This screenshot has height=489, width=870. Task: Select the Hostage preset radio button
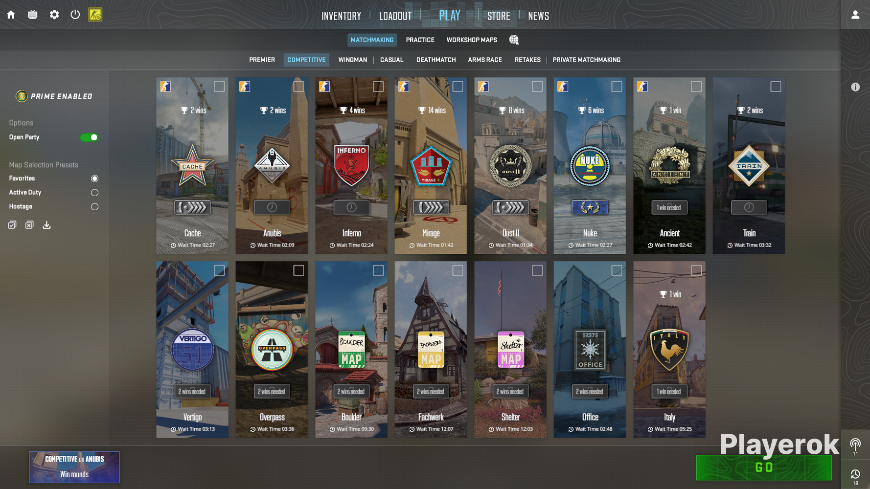[x=94, y=207]
